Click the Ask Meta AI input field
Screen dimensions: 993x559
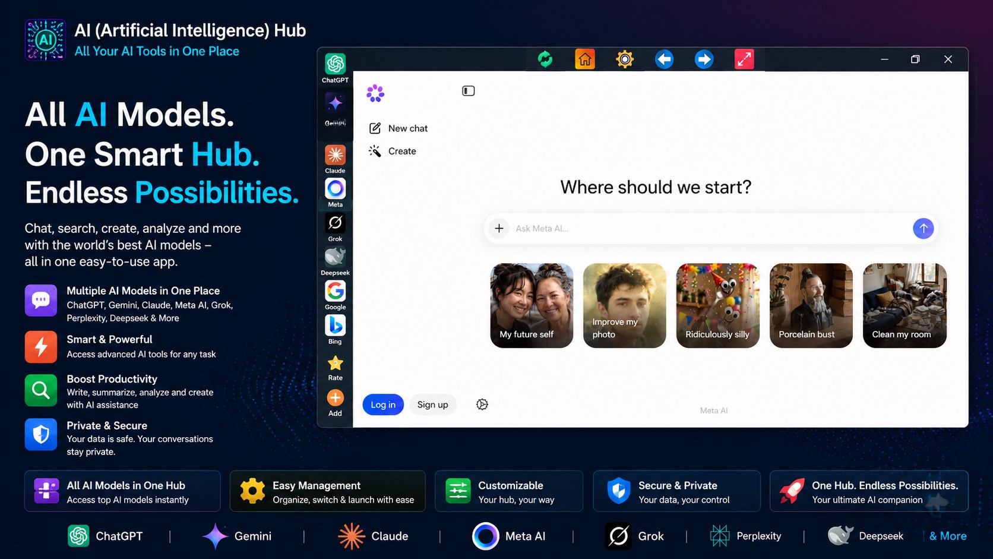(710, 228)
